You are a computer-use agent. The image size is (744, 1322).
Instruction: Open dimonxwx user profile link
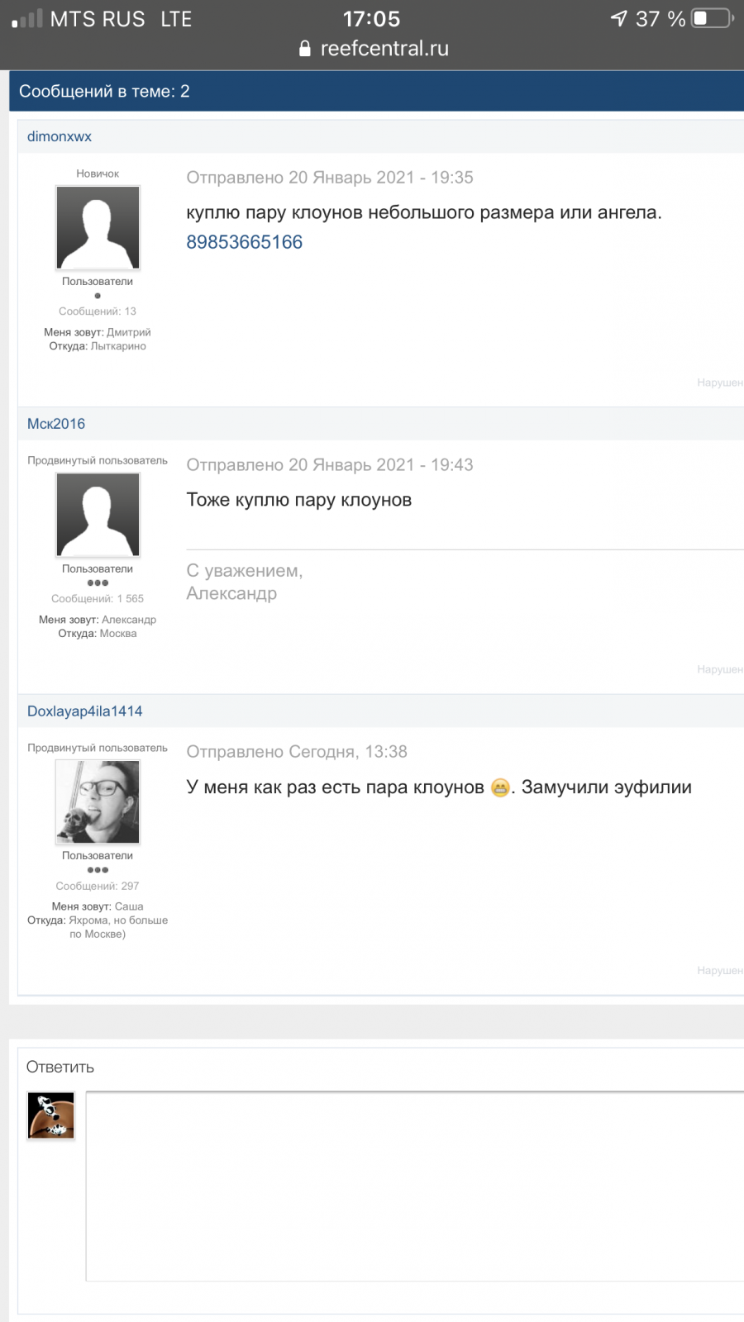[x=60, y=136]
